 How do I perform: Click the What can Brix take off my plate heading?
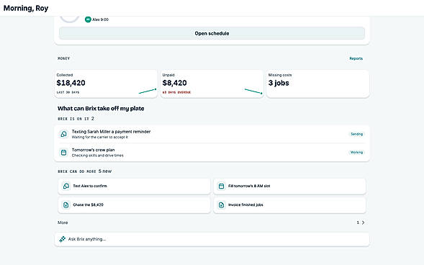click(x=101, y=109)
